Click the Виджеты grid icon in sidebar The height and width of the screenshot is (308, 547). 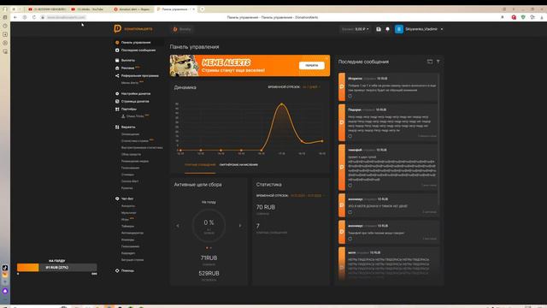(117, 127)
